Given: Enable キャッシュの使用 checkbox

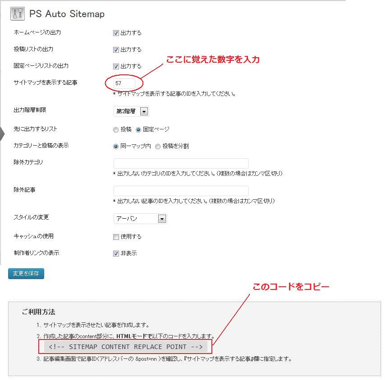Looking at the screenshot, I should [116, 237].
